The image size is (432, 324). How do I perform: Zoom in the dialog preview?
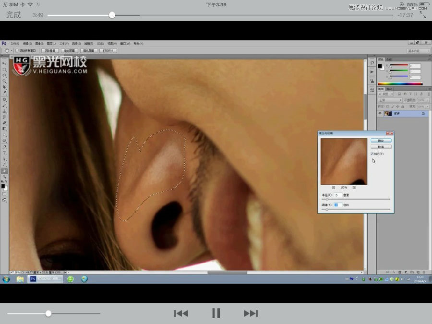pyautogui.click(x=354, y=188)
